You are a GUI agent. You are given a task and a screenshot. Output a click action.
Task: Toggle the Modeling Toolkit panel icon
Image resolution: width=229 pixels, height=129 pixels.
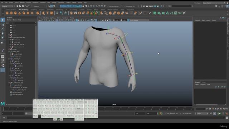click(216, 6)
